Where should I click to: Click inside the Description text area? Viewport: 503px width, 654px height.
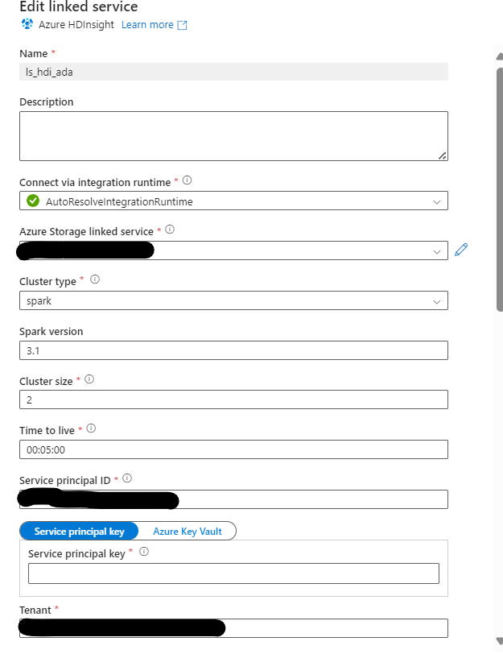[x=233, y=136]
